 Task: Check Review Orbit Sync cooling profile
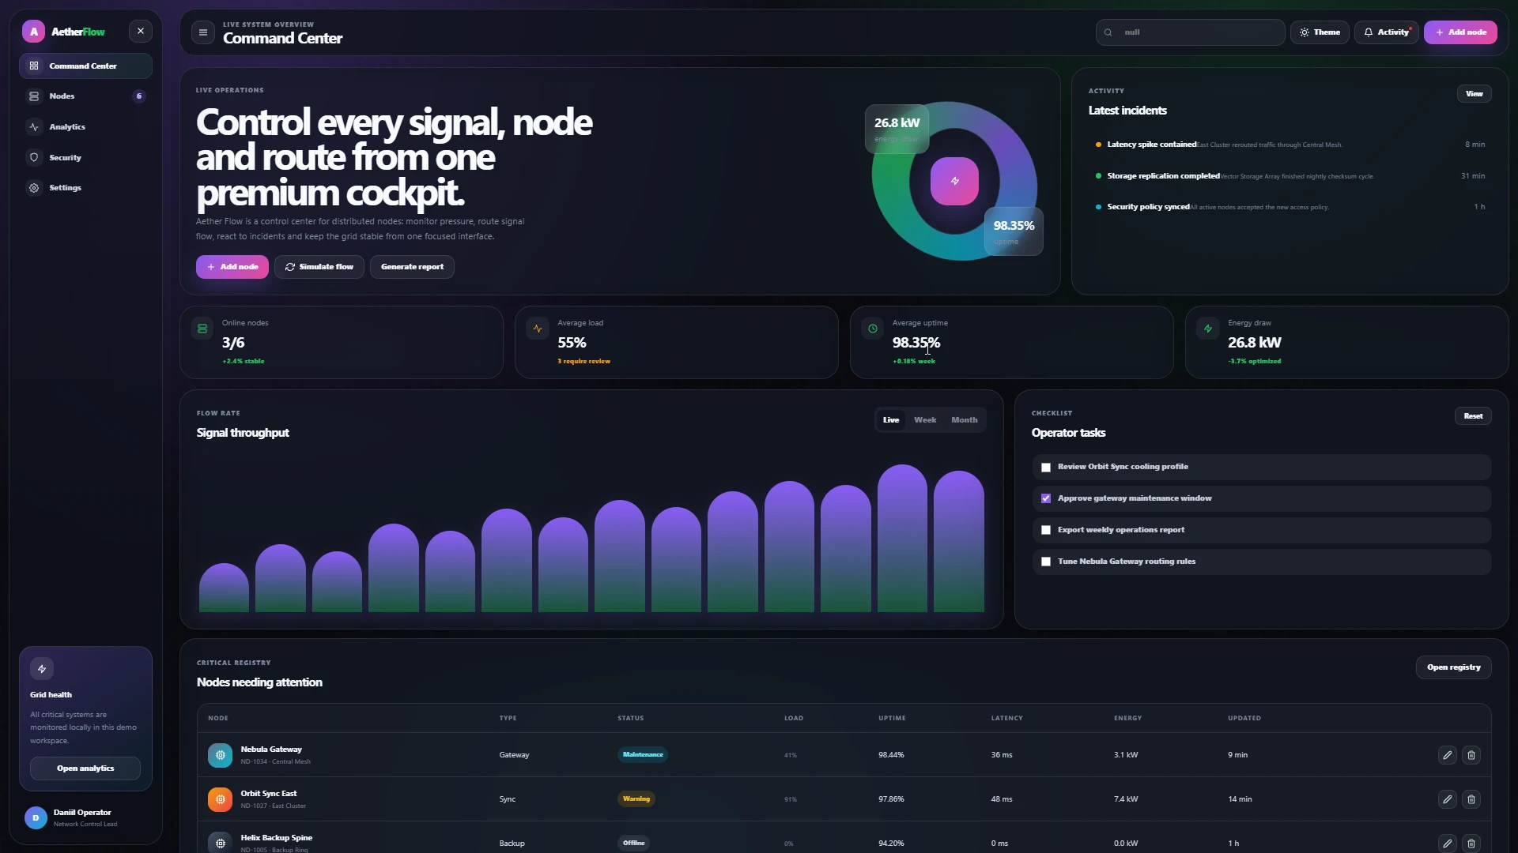click(1046, 468)
